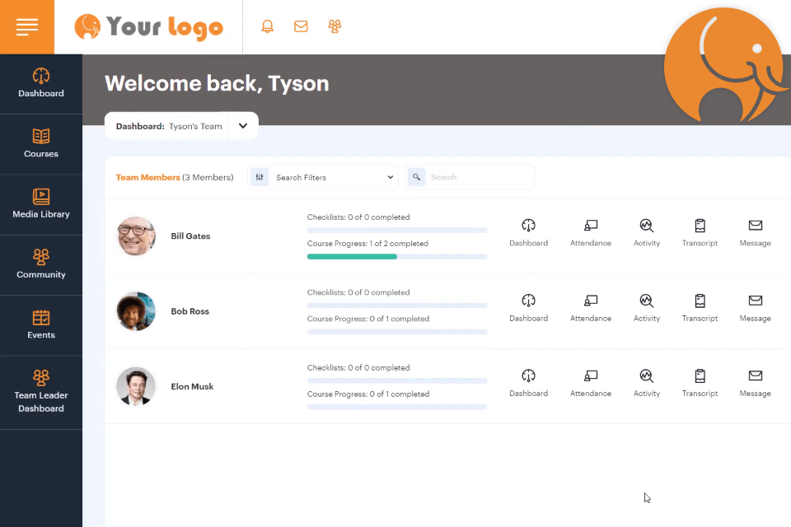This screenshot has height=527, width=791.
Task: Expand the Tyson's Team dashboard selector
Action: click(x=242, y=126)
